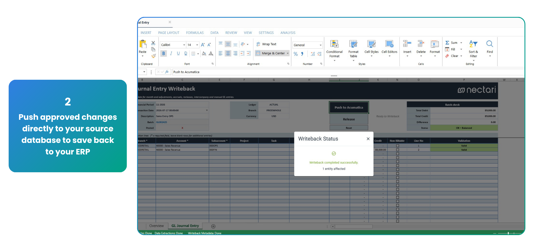The width and height of the screenshot is (534, 252).
Task: Open the Transaction Date dropdown arrow
Action: click(207, 110)
